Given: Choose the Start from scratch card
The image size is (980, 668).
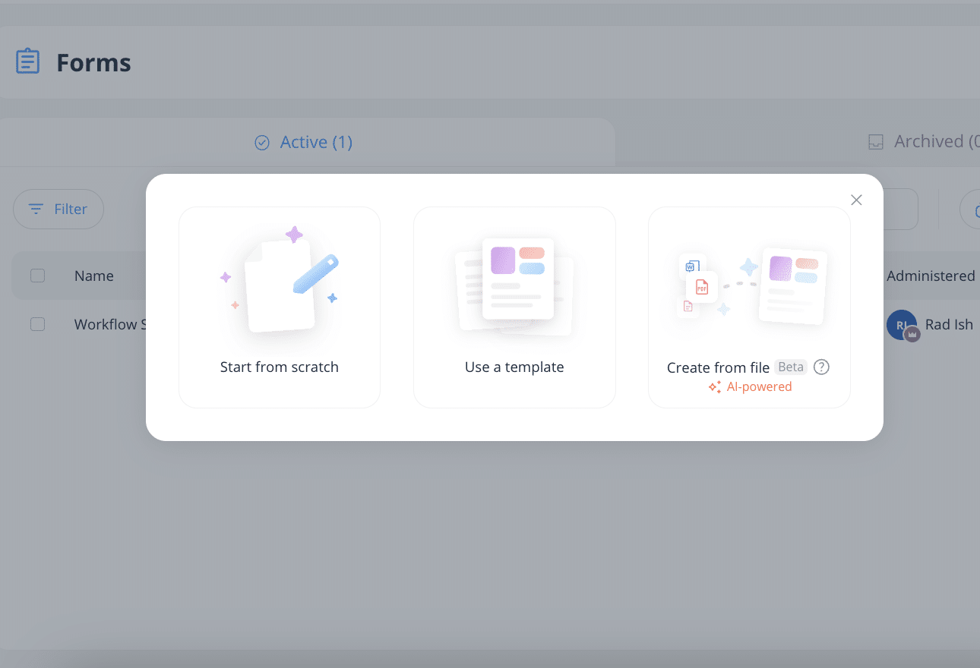Looking at the screenshot, I should (x=280, y=307).
